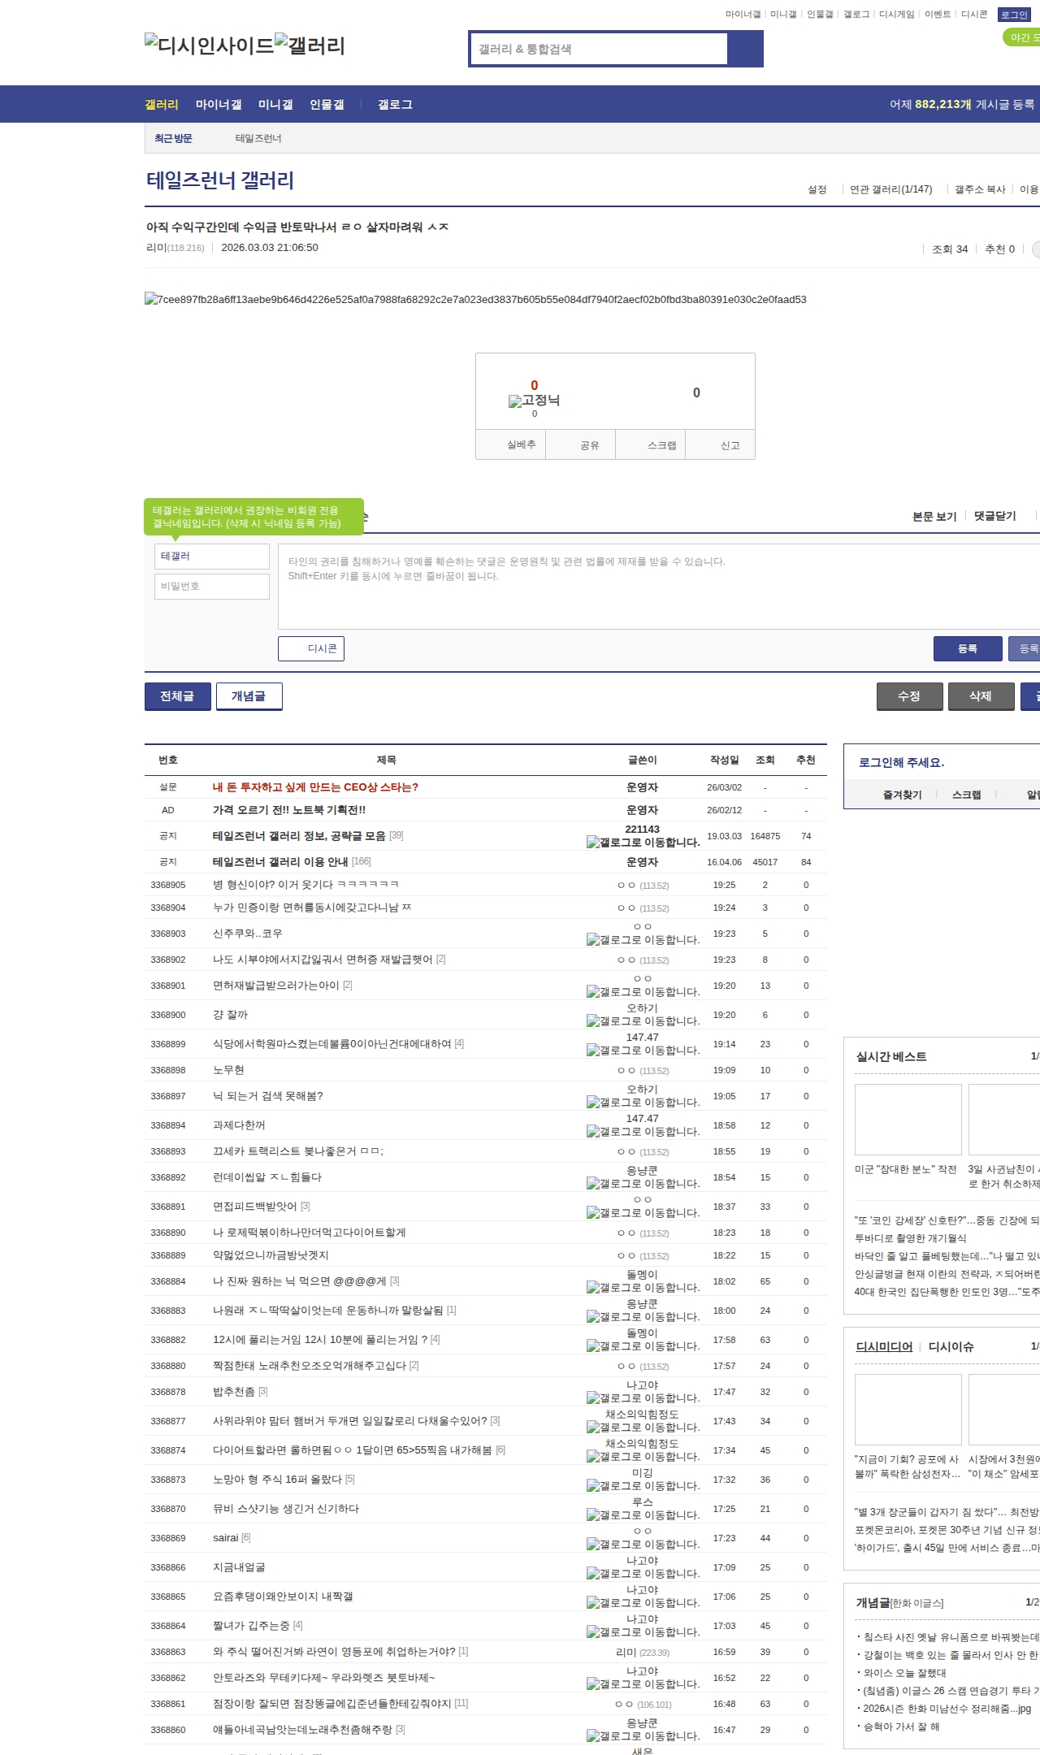1040x1755 pixels.
Task: Click the 로그인 button at top
Action: pyautogui.click(x=1014, y=15)
